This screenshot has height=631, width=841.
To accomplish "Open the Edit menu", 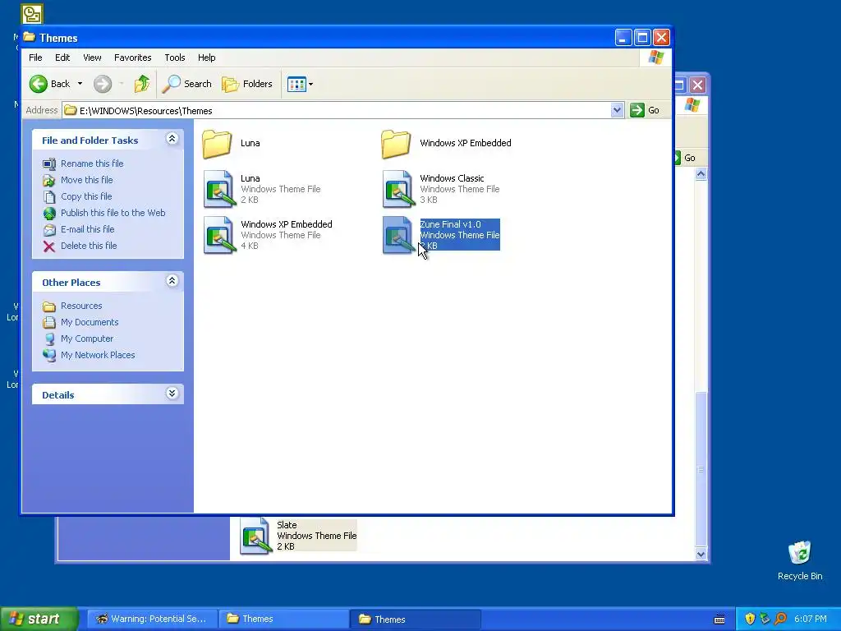I will coord(62,58).
